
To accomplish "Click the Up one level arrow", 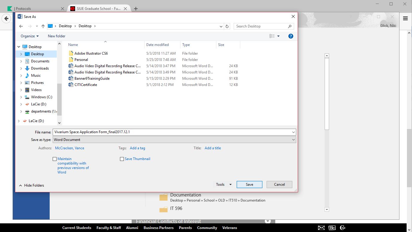I will click(x=43, y=26).
